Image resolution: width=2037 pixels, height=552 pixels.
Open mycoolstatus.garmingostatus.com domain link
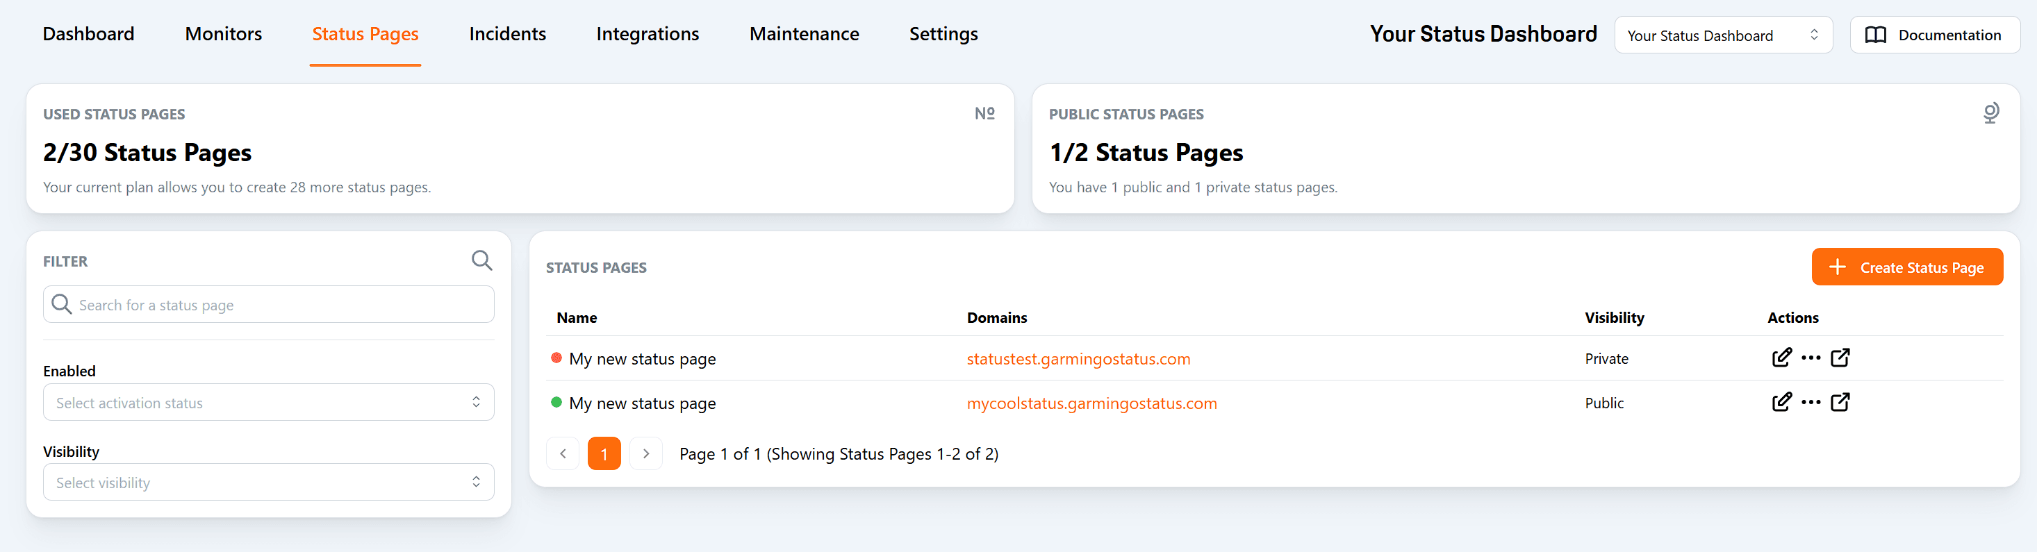1092,403
